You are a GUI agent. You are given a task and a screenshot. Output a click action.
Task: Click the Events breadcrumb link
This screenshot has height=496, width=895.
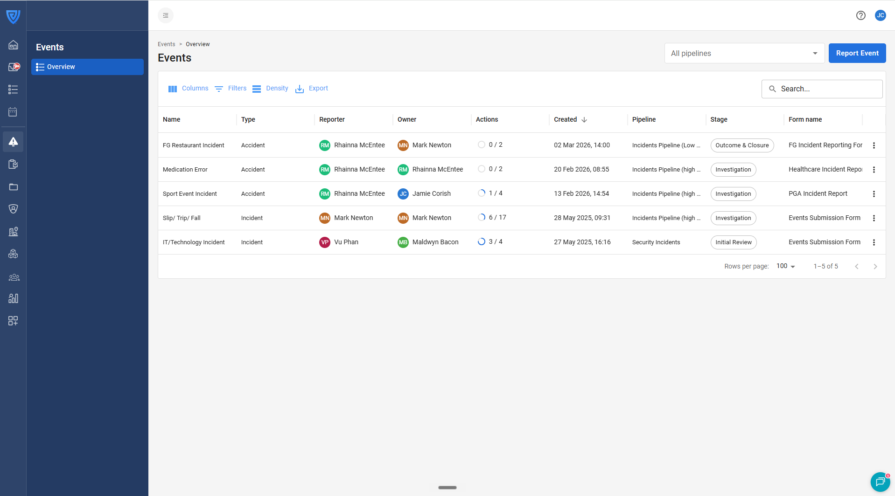[x=166, y=44]
